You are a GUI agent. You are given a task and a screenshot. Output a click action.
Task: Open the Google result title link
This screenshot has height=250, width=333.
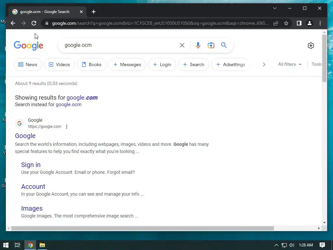[x=25, y=136]
